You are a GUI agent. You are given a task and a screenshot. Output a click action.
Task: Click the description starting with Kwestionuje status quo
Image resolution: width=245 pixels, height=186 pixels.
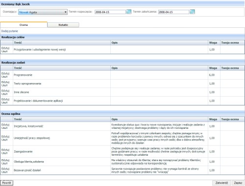[x=158, y=126]
